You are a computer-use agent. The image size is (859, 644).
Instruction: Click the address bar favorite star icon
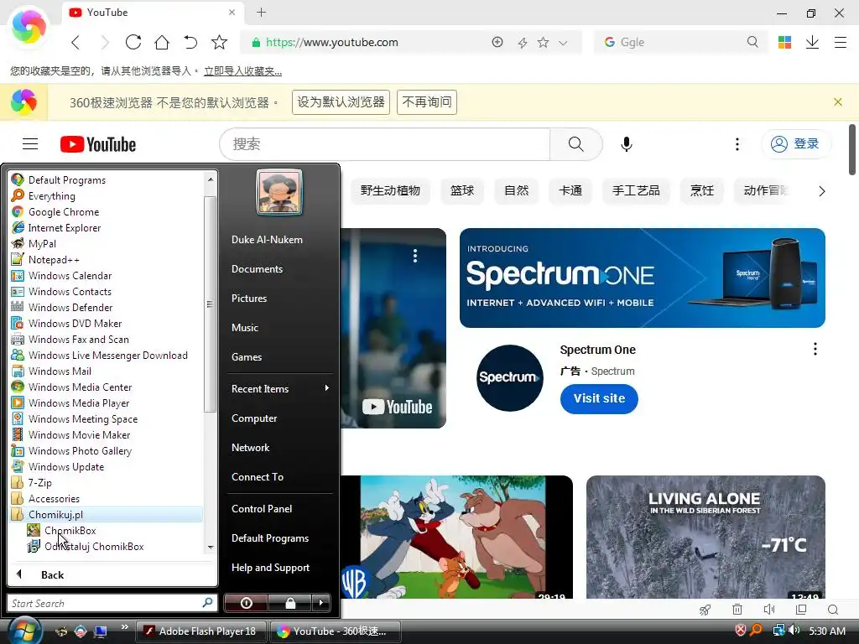543,43
